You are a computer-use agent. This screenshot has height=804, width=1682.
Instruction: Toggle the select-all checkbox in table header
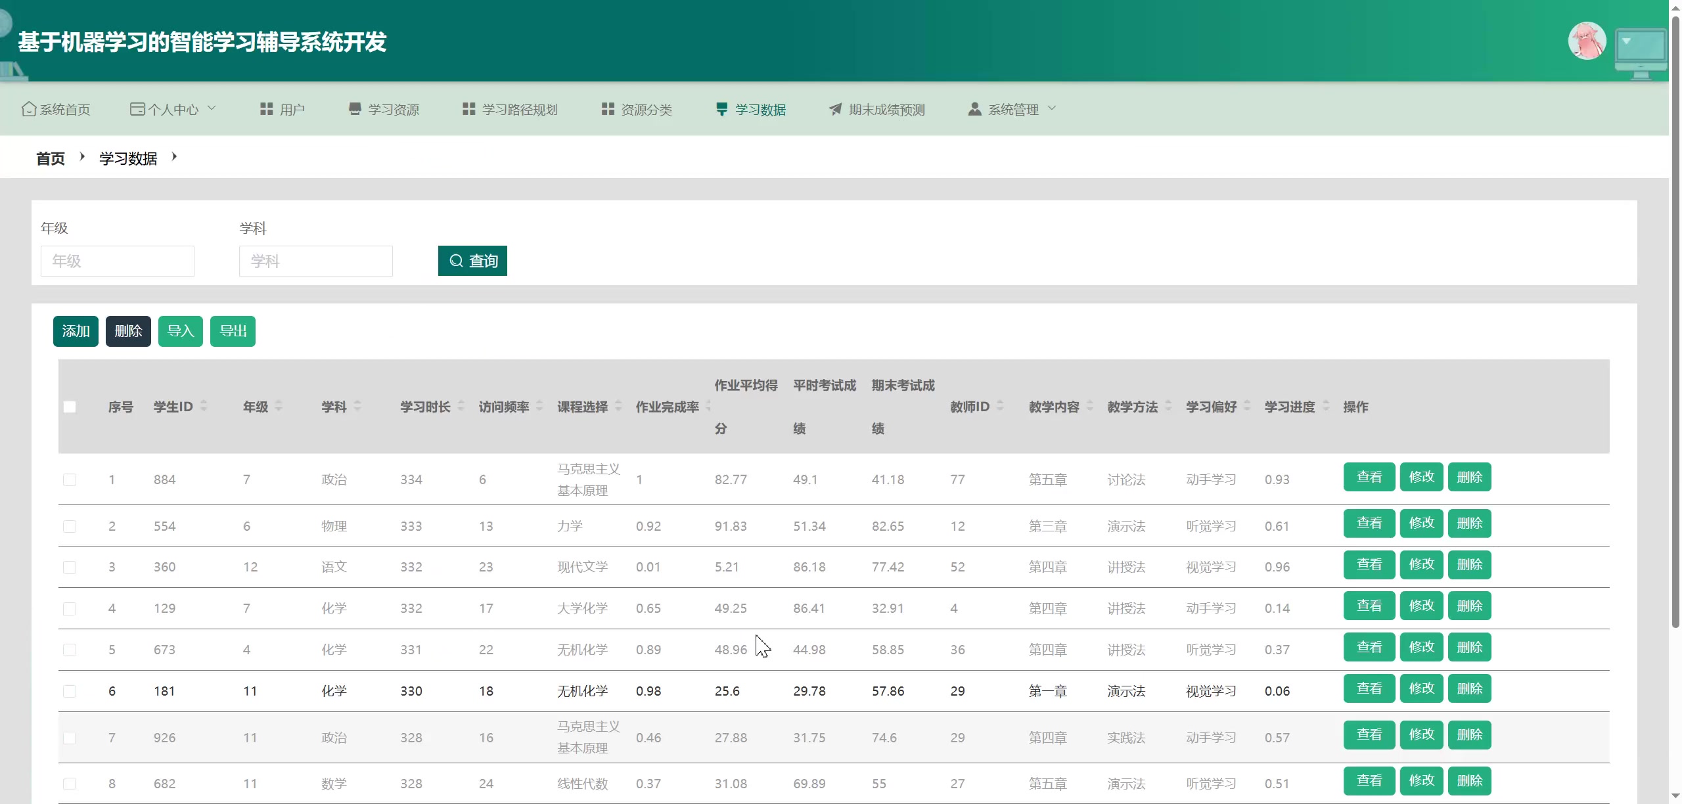tap(70, 407)
